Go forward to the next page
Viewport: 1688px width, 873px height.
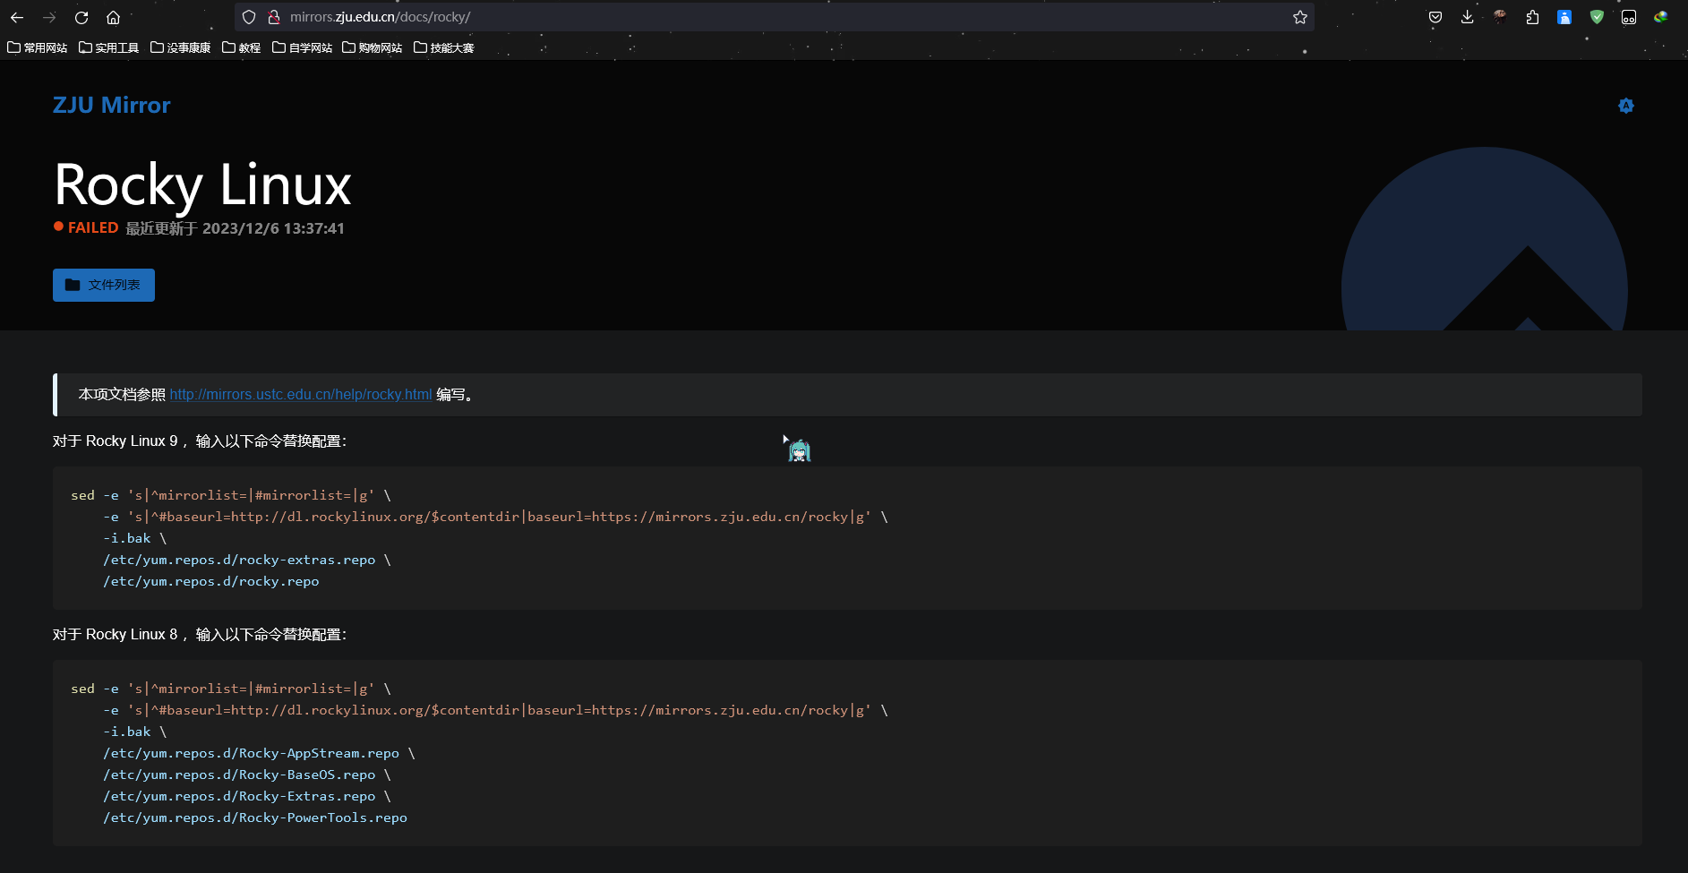pos(49,17)
